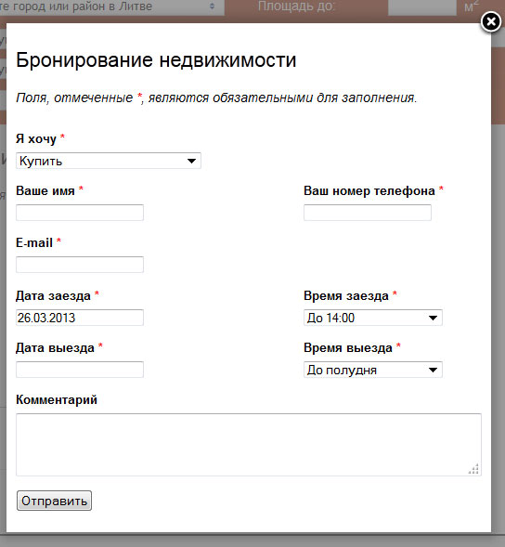Click the 'Площадь до' field behind dialog
This screenshot has width=505, height=547.
(422, 7)
